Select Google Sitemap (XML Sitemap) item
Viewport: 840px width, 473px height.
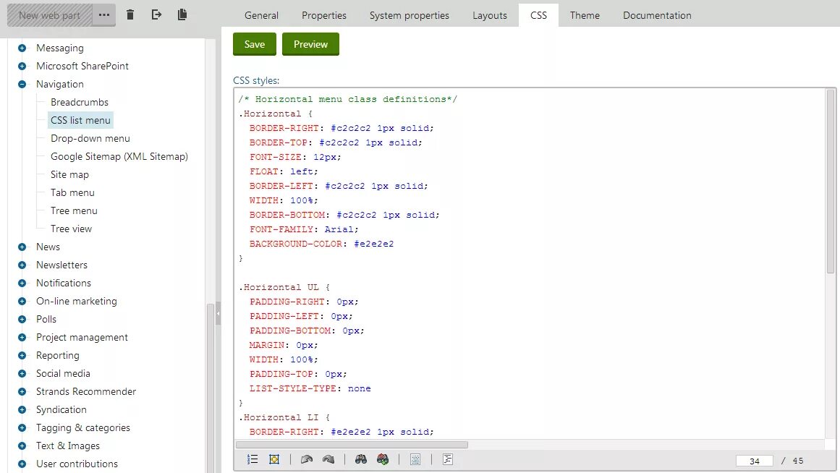coord(119,156)
